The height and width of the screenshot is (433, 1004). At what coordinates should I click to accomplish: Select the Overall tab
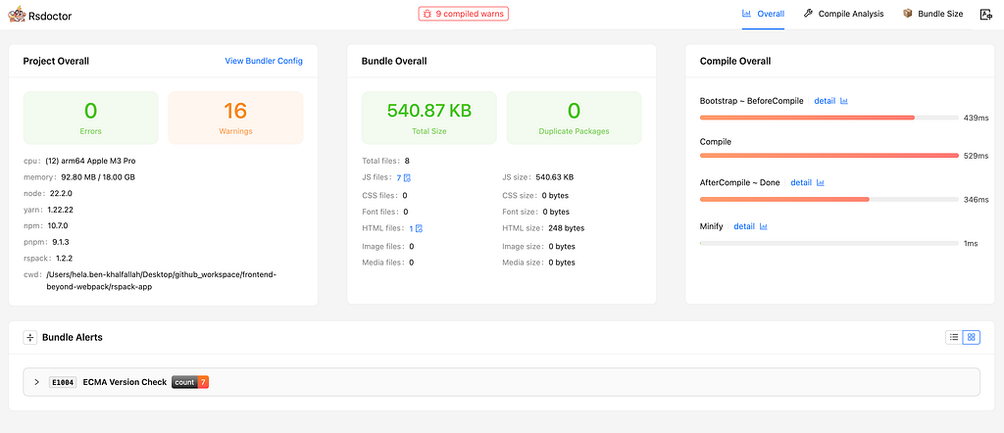[x=763, y=14]
